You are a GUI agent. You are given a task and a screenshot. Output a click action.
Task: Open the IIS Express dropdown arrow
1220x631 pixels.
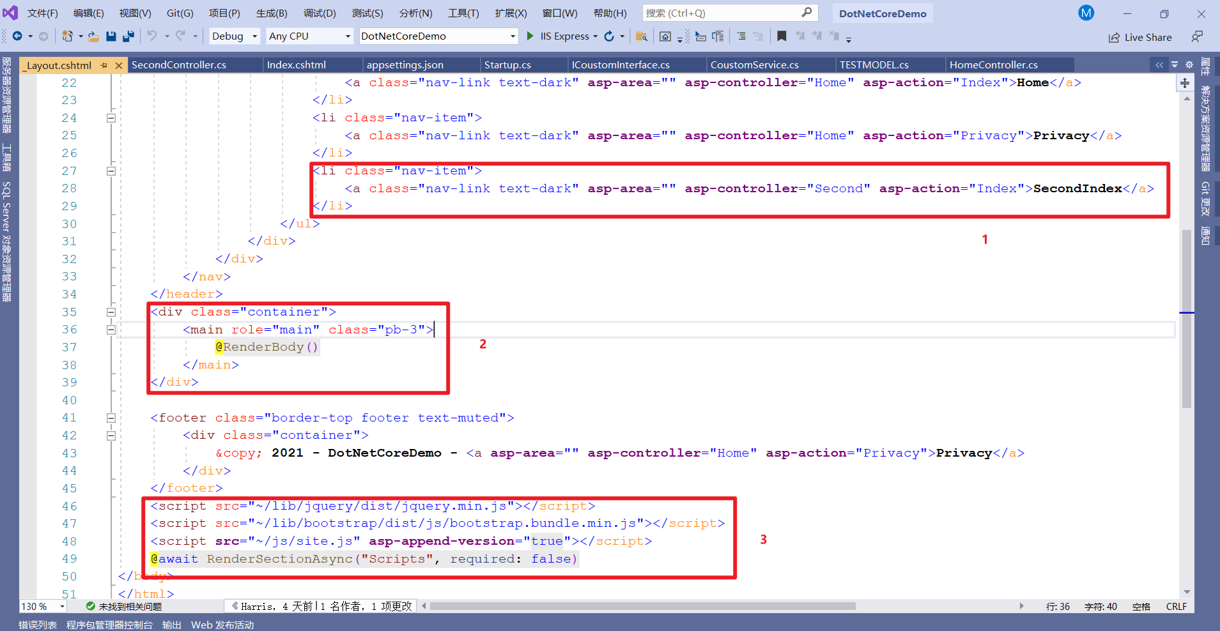point(596,36)
